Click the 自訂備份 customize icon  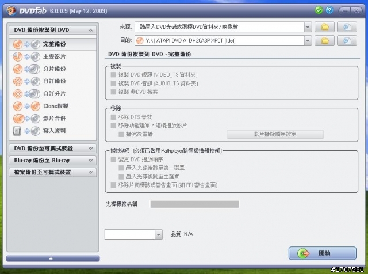pos(26,82)
